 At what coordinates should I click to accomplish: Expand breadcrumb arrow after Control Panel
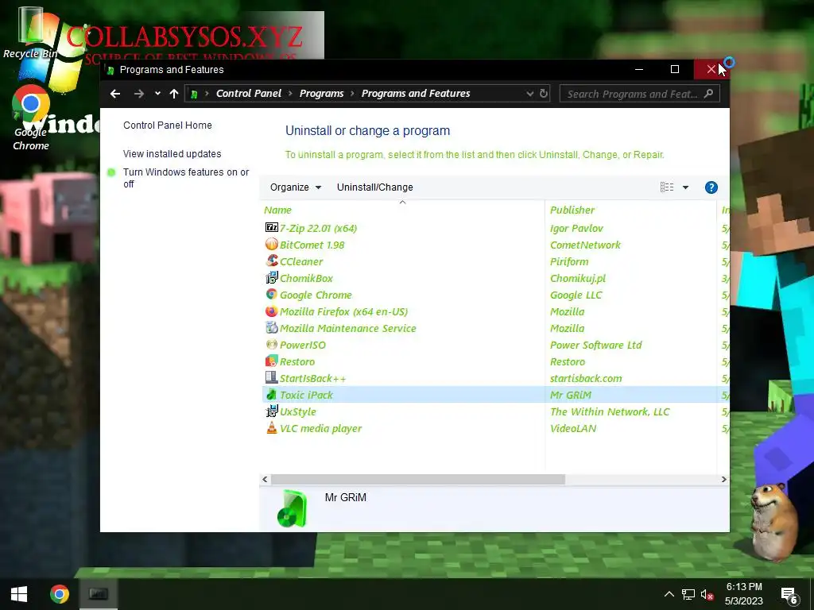pyautogui.click(x=289, y=94)
